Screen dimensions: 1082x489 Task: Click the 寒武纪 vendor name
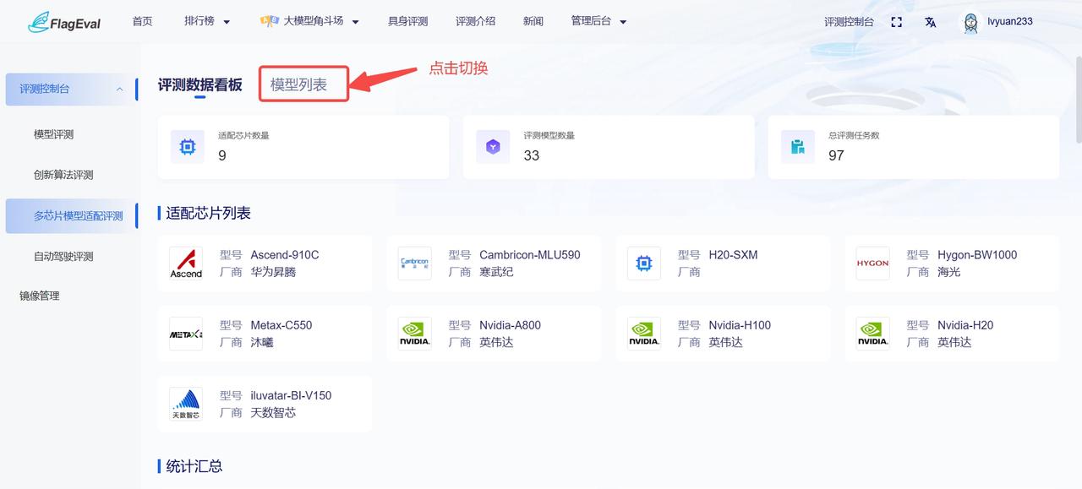click(x=496, y=272)
